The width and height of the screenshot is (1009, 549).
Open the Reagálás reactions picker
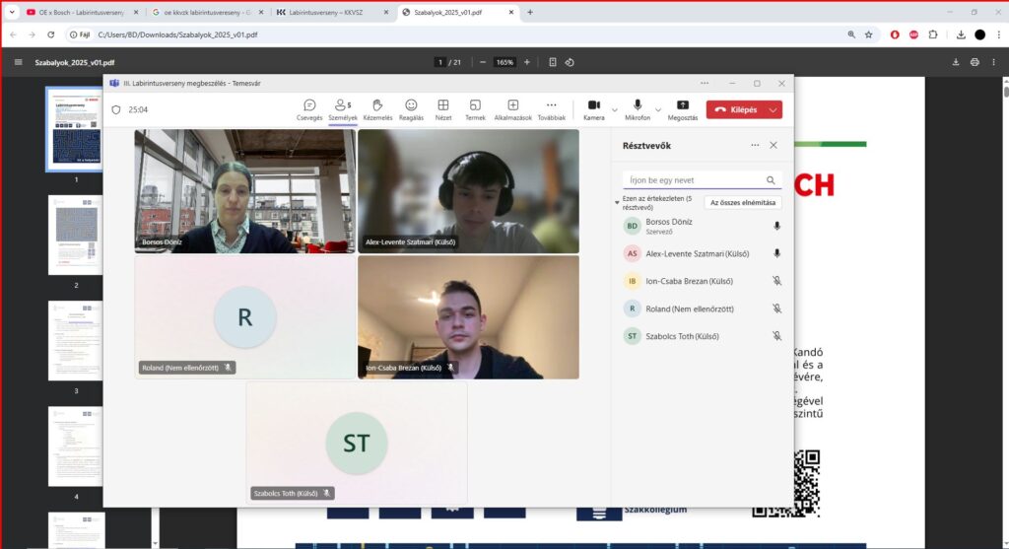[411, 108]
